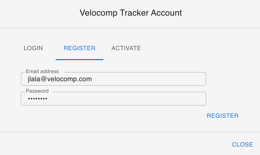
Task: Click the "Password" field label
Action: click(x=37, y=91)
